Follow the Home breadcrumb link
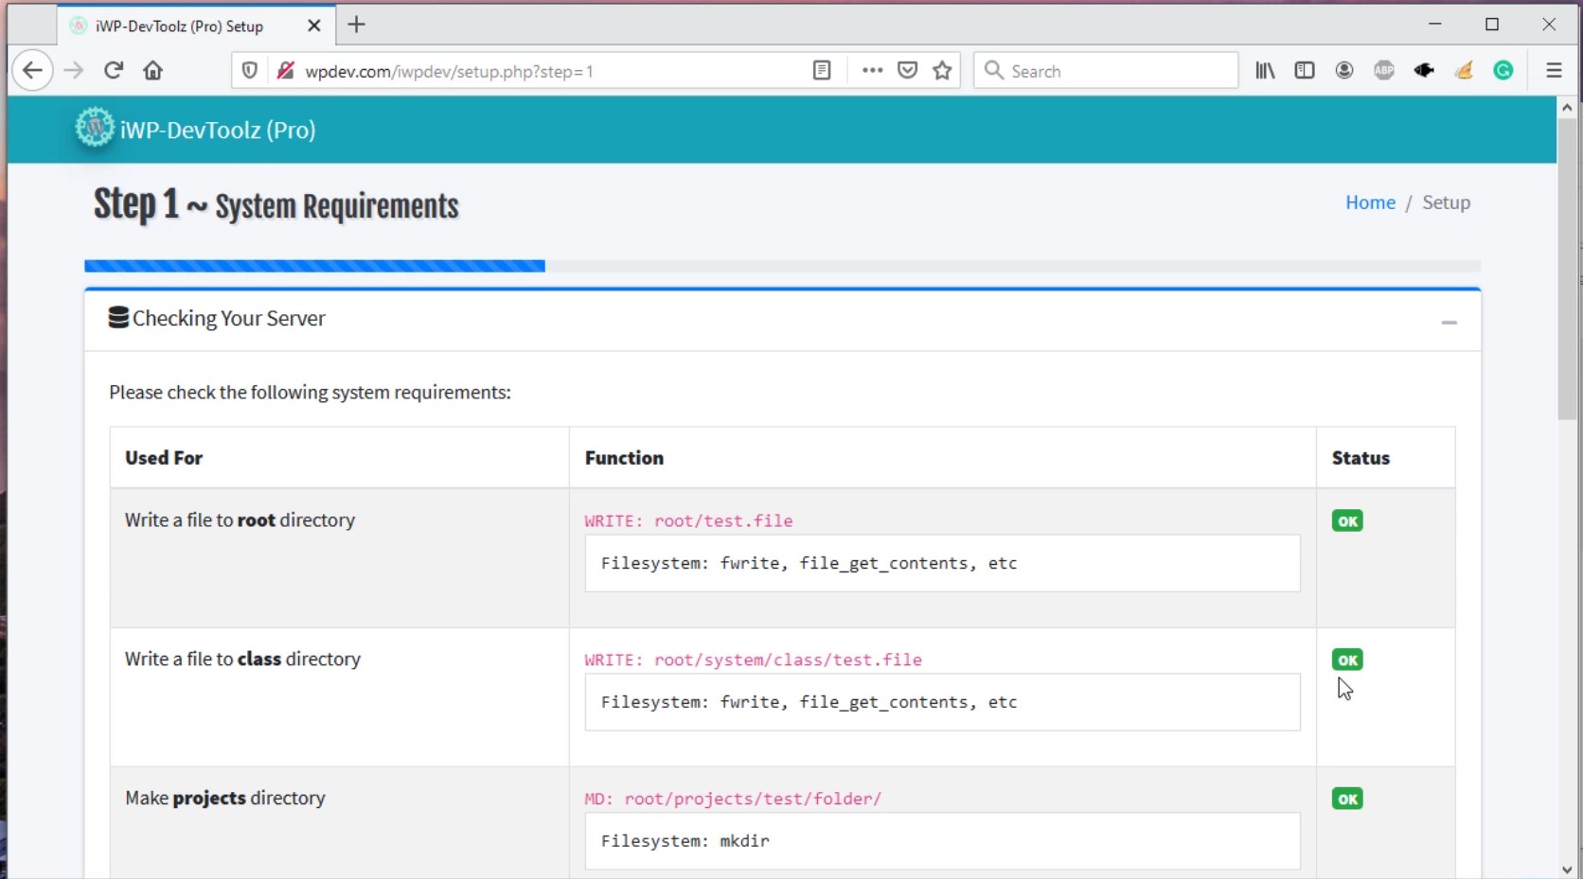1583x879 pixels. pyautogui.click(x=1370, y=202)
